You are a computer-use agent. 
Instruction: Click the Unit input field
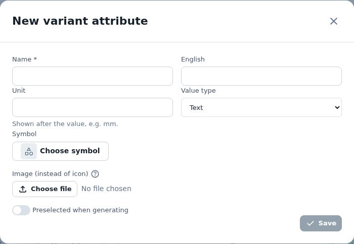[x=93, y=107]
